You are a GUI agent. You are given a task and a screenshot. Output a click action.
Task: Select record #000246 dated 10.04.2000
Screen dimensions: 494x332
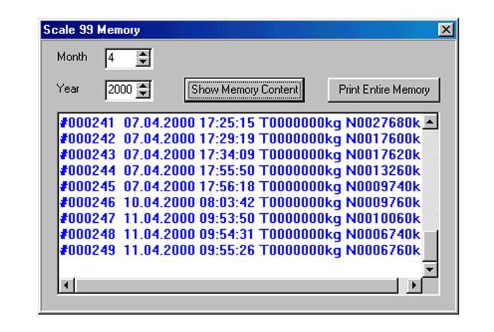click(x=240, y=202)
